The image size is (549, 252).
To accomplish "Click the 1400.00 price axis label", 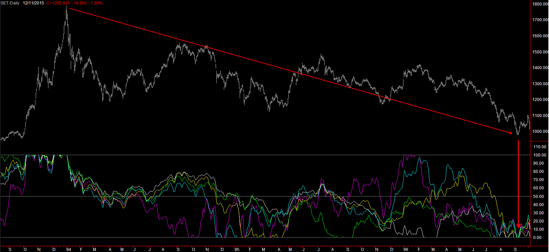I will 540,68.
